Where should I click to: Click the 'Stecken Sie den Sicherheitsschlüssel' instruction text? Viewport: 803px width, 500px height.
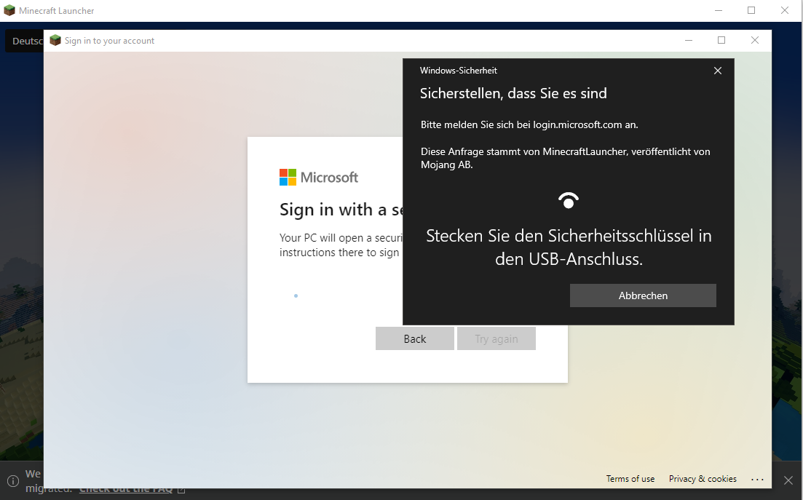tap(569, 247)
